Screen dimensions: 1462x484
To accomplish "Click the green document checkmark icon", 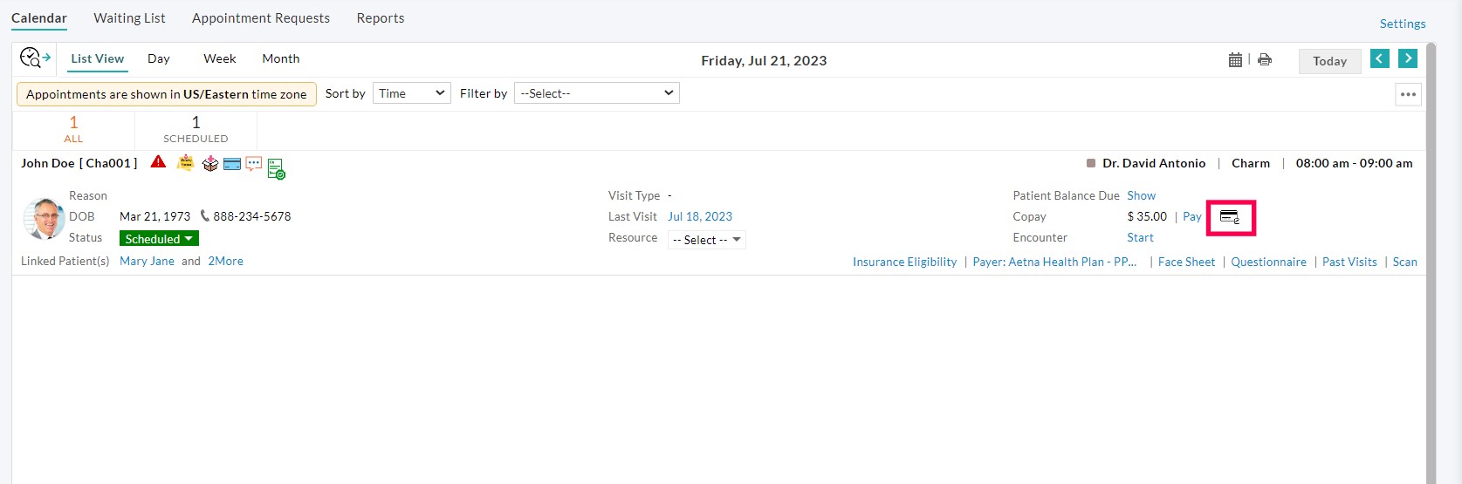I will tap(277, 169).
